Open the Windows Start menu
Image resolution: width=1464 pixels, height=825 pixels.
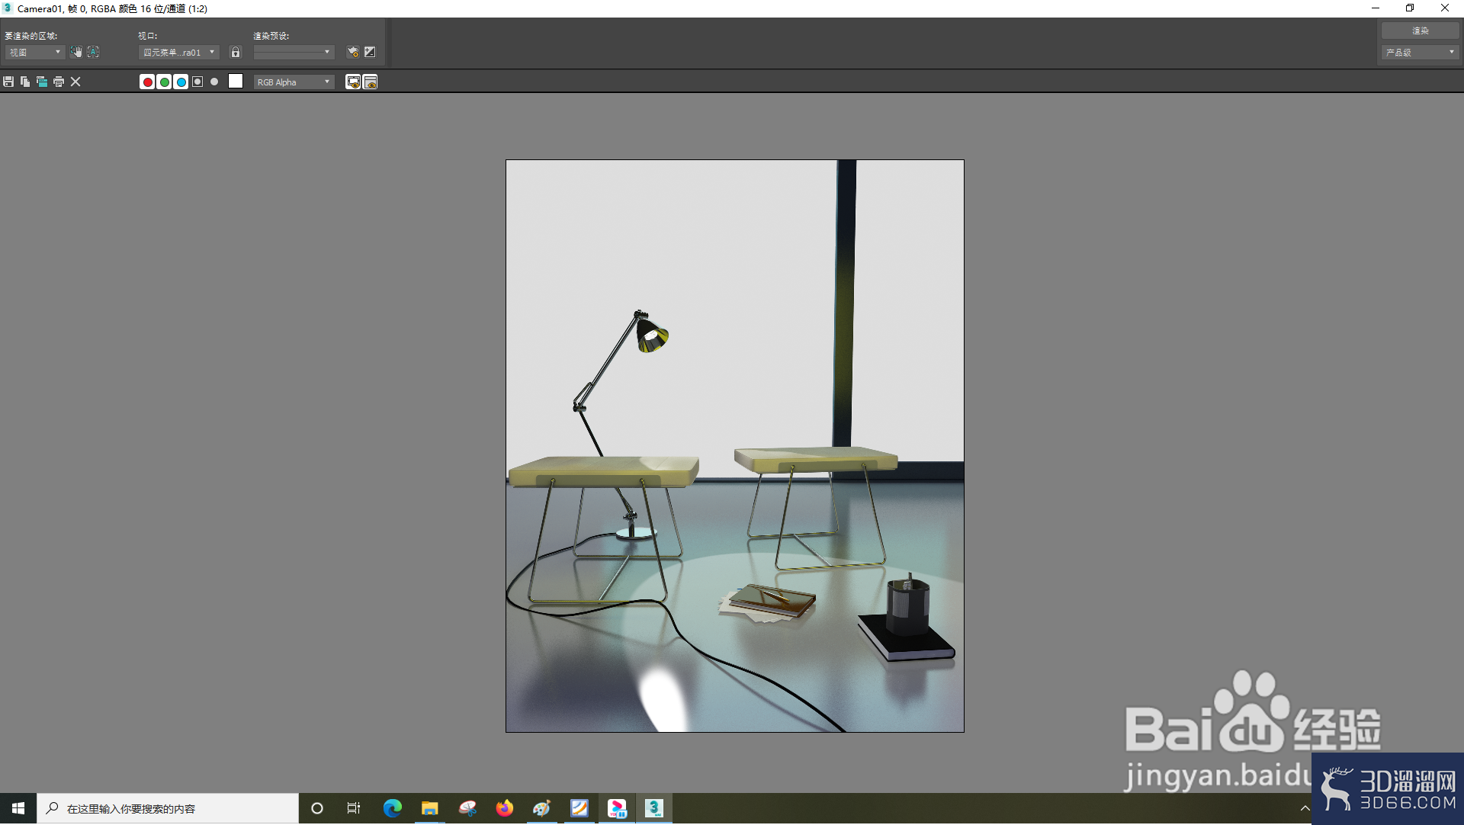18,809
